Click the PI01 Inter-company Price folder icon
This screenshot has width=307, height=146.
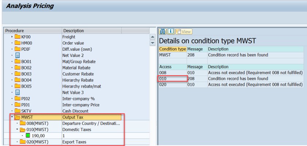coord(18,105)
